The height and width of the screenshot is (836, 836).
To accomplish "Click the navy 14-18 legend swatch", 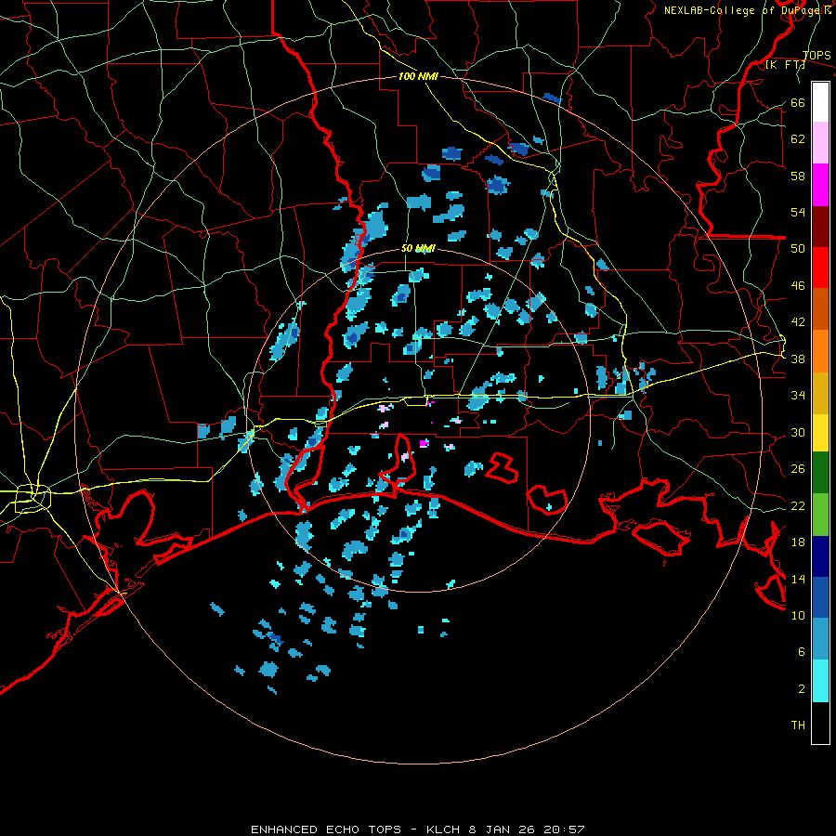I will point(820,556).
